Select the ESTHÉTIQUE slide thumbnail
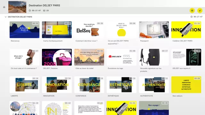Viewport: 205px width, 115px height. (121, 85)
